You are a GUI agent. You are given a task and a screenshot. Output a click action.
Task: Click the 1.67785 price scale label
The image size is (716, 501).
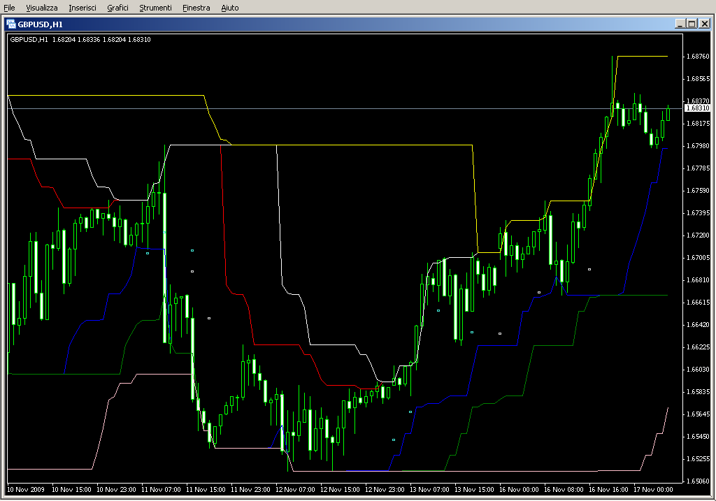(x=699, y=168)
